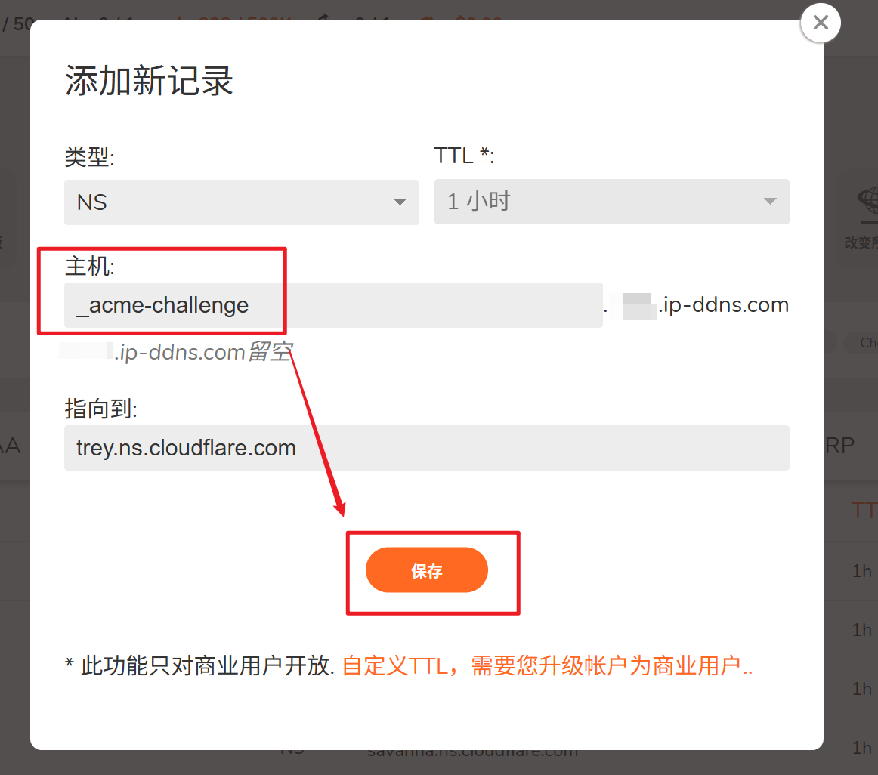Click the arrow on the TTL selector
Viewport: 878px width, 775px height.
(771, 201)
